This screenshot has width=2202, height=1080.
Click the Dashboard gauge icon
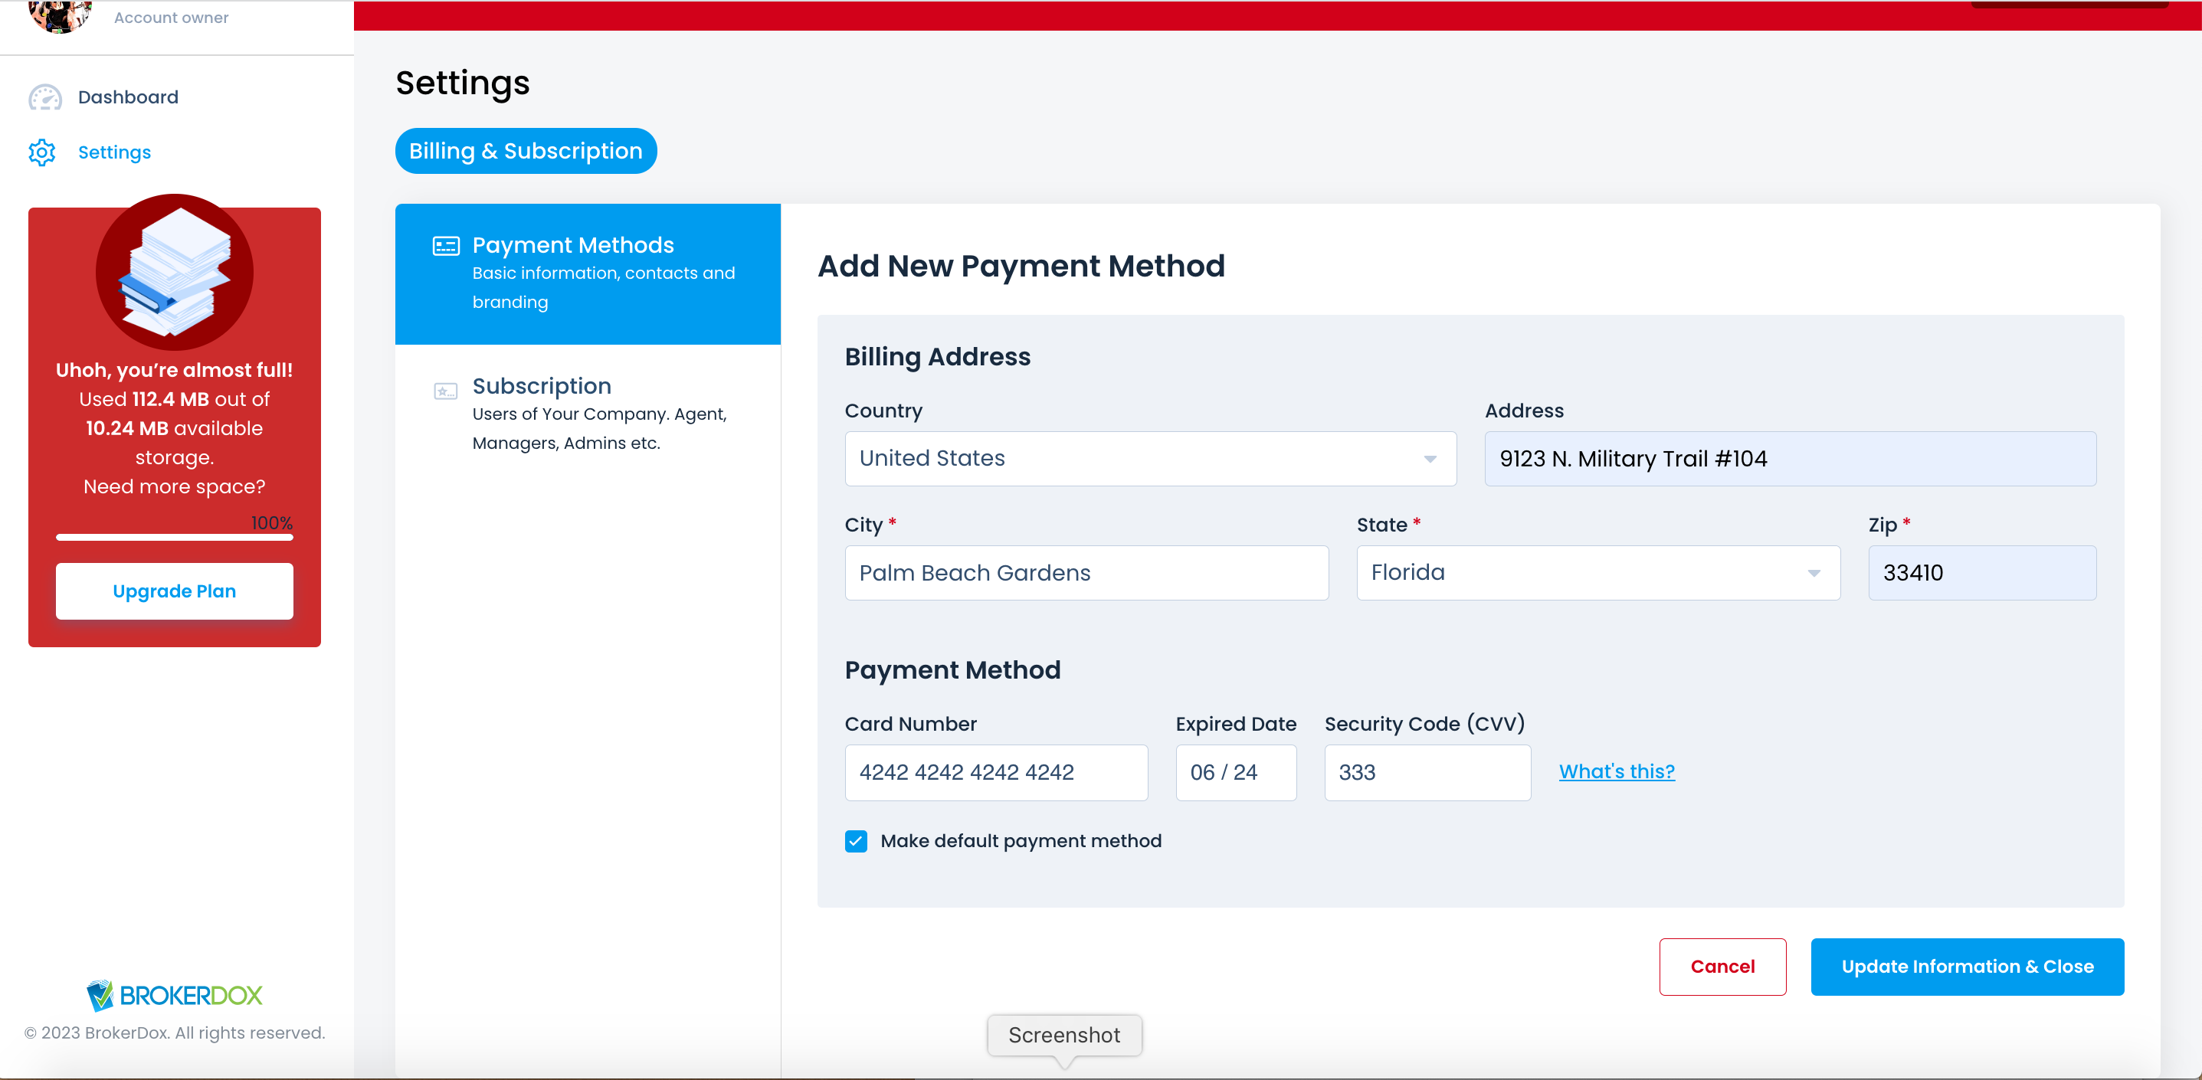45,97
